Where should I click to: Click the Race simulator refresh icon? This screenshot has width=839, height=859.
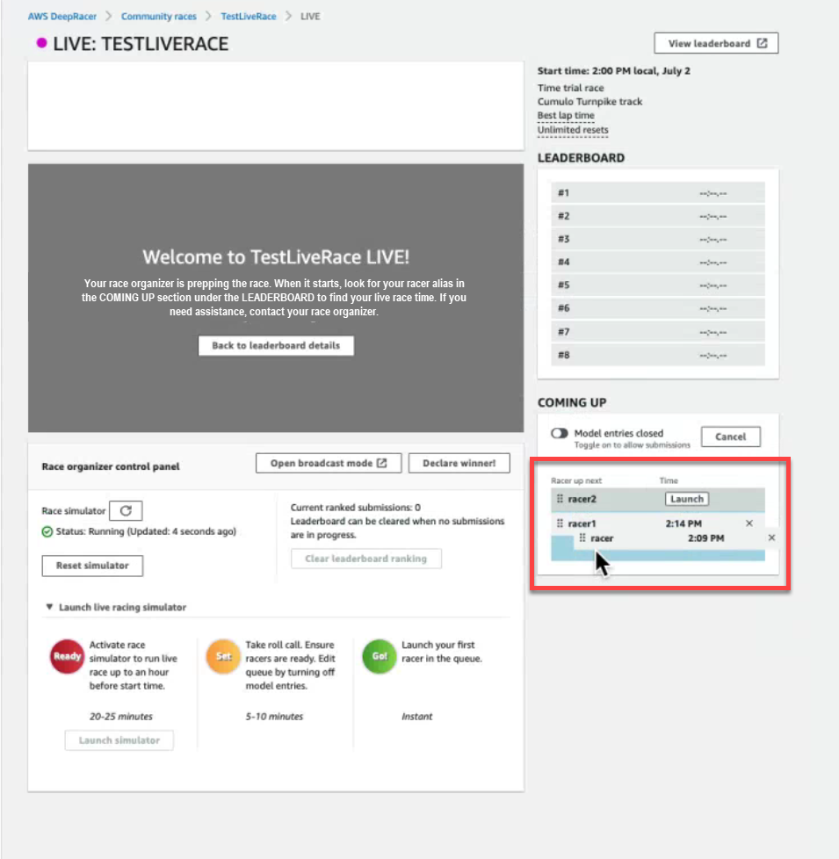[124, 510]
